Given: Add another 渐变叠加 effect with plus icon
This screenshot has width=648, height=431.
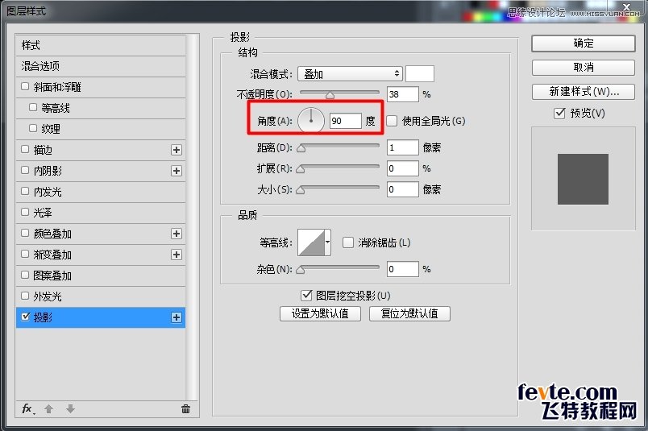Looking at the screenshot, I should (x=177, y=255).
